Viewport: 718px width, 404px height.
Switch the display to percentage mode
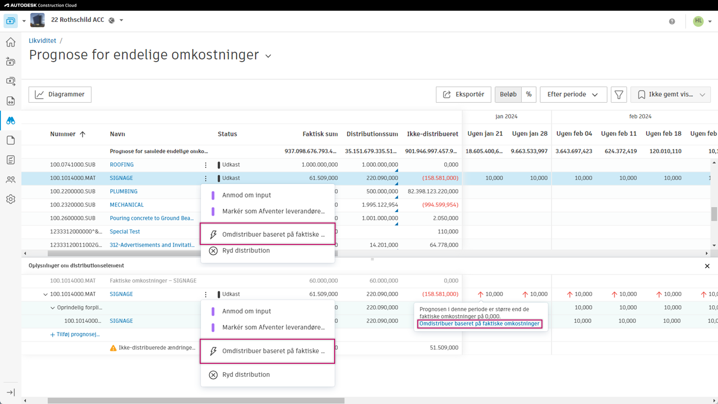tap(529, 94)
